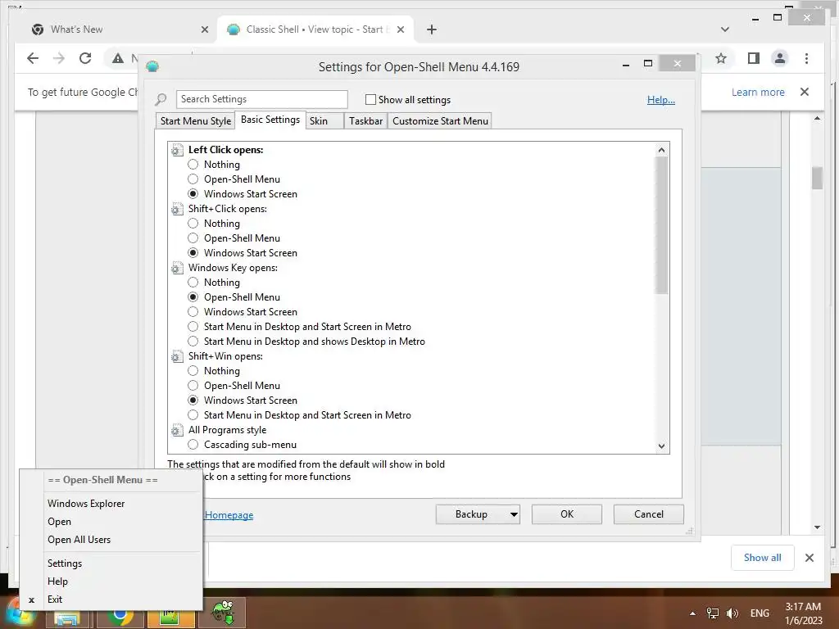Go forward in Chrome
839x629 pixels.
pos(59,58)
